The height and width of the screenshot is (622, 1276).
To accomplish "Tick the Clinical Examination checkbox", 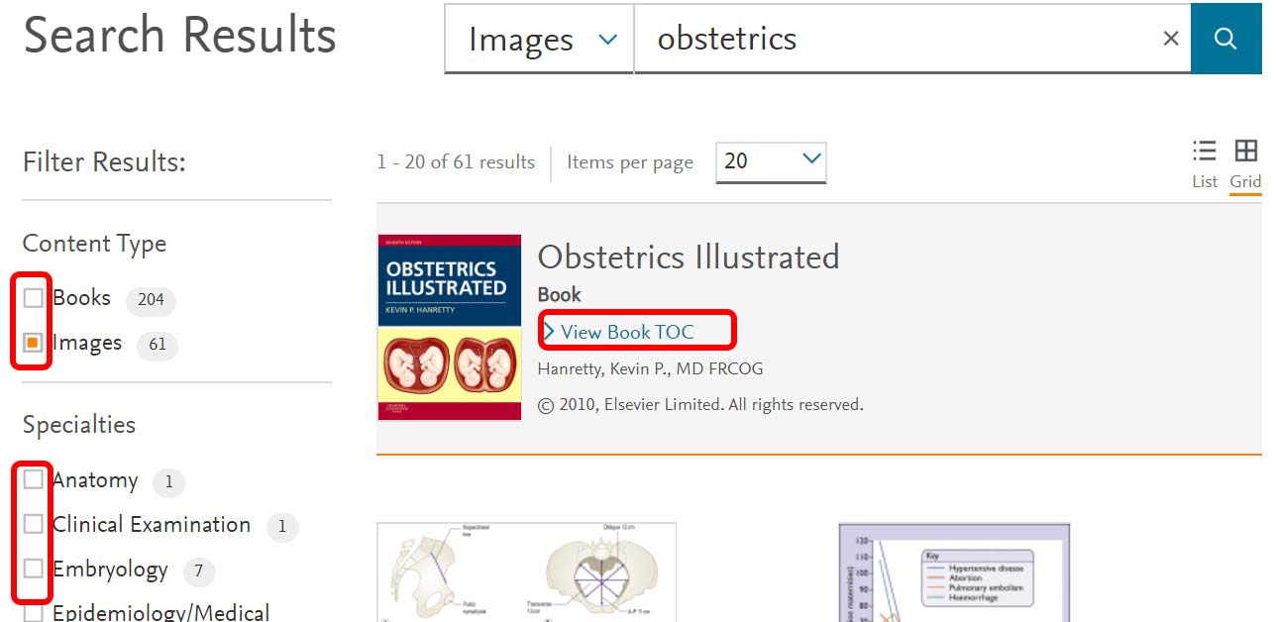I will click(34, 524).
